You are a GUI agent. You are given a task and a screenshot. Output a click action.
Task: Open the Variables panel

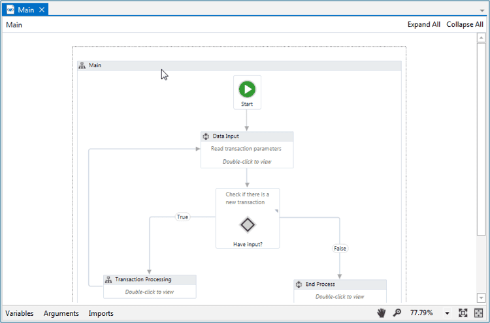click(x=20, y=313)
